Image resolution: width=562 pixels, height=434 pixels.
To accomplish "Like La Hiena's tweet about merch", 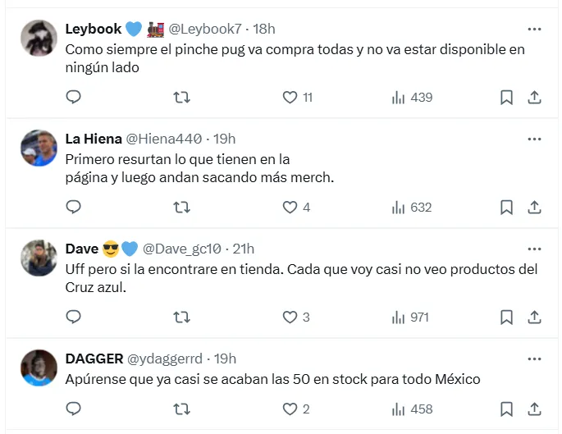I will (x=290, y=208).
